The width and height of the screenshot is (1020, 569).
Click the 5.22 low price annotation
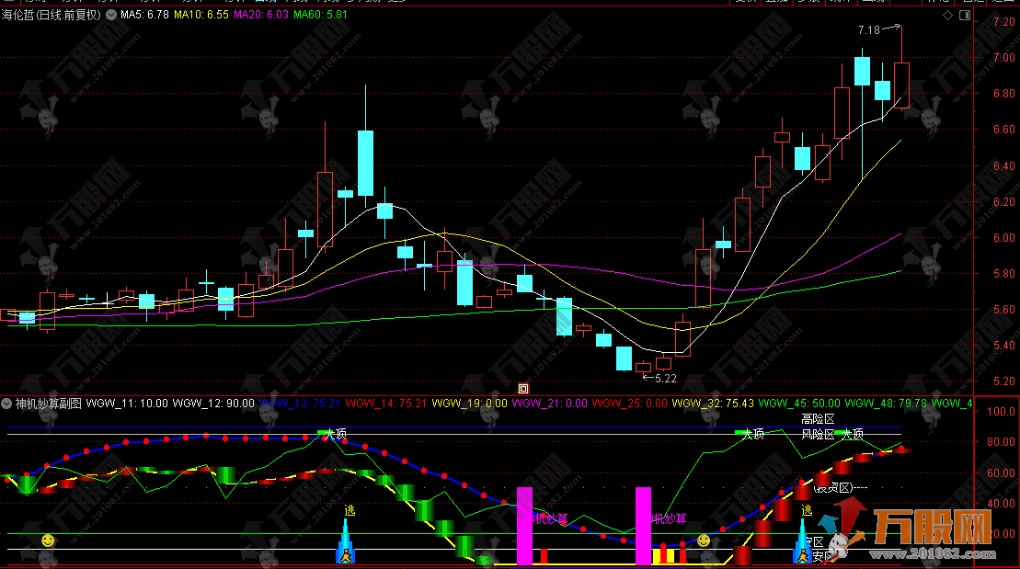[664, 378]
